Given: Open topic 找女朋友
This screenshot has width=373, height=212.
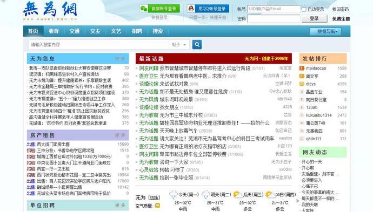Looking at the screenshot, I should pos(169,107).
